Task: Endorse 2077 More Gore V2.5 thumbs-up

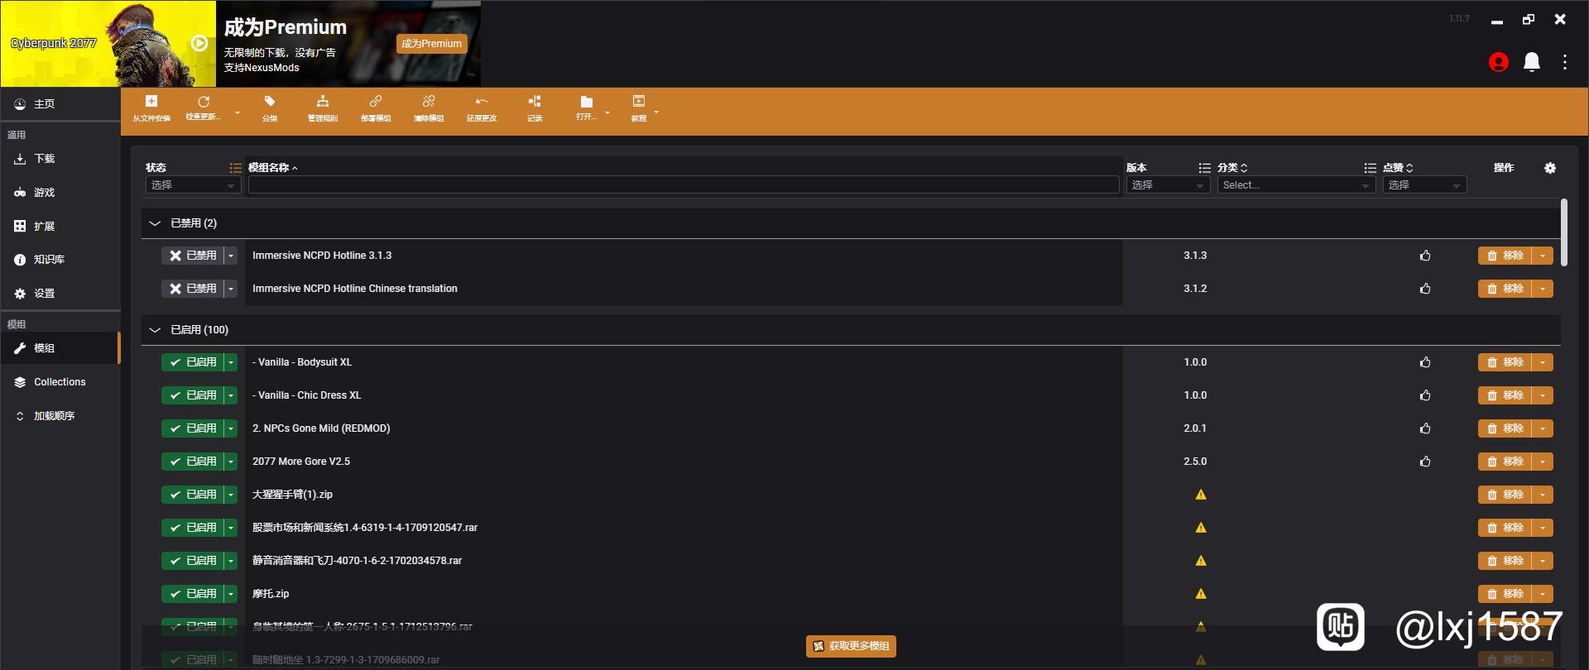Action: pos(1425,462)
